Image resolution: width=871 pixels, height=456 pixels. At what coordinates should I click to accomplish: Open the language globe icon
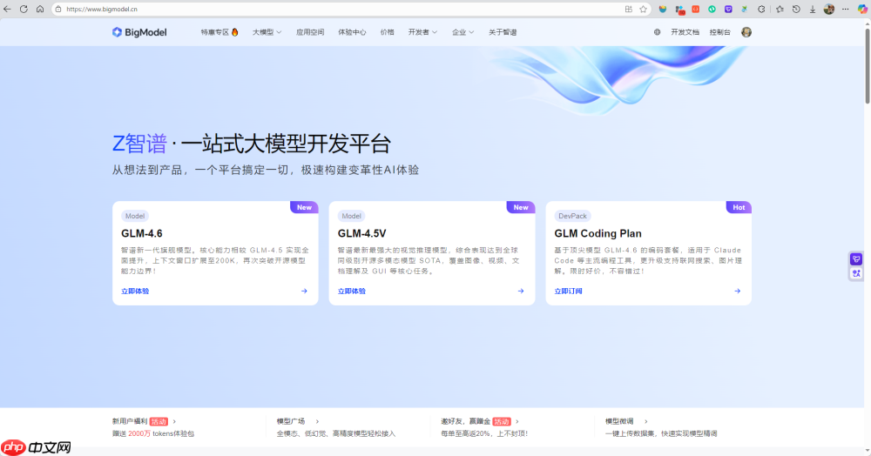click(657, 32)
